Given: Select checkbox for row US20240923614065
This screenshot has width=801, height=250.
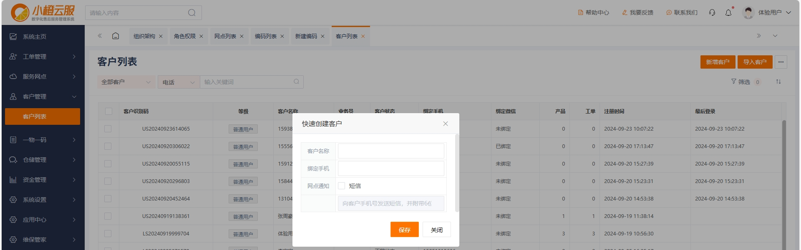Looking at the screenshot, I should [x=108, y=129].
